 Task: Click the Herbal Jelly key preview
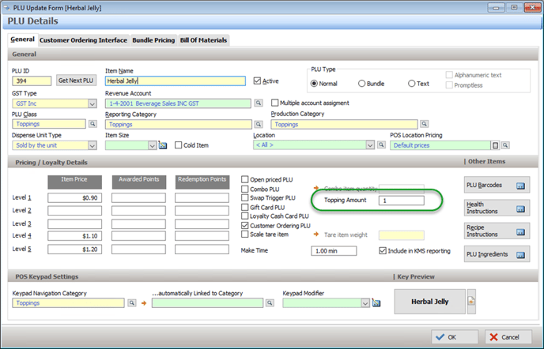pyautogui.click(x=430, y=302)
